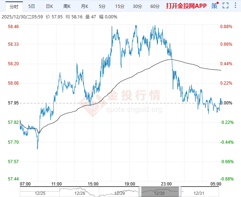Click the 12/26 date in navigator
Screen dimensions: 241x197
[79, 193]
